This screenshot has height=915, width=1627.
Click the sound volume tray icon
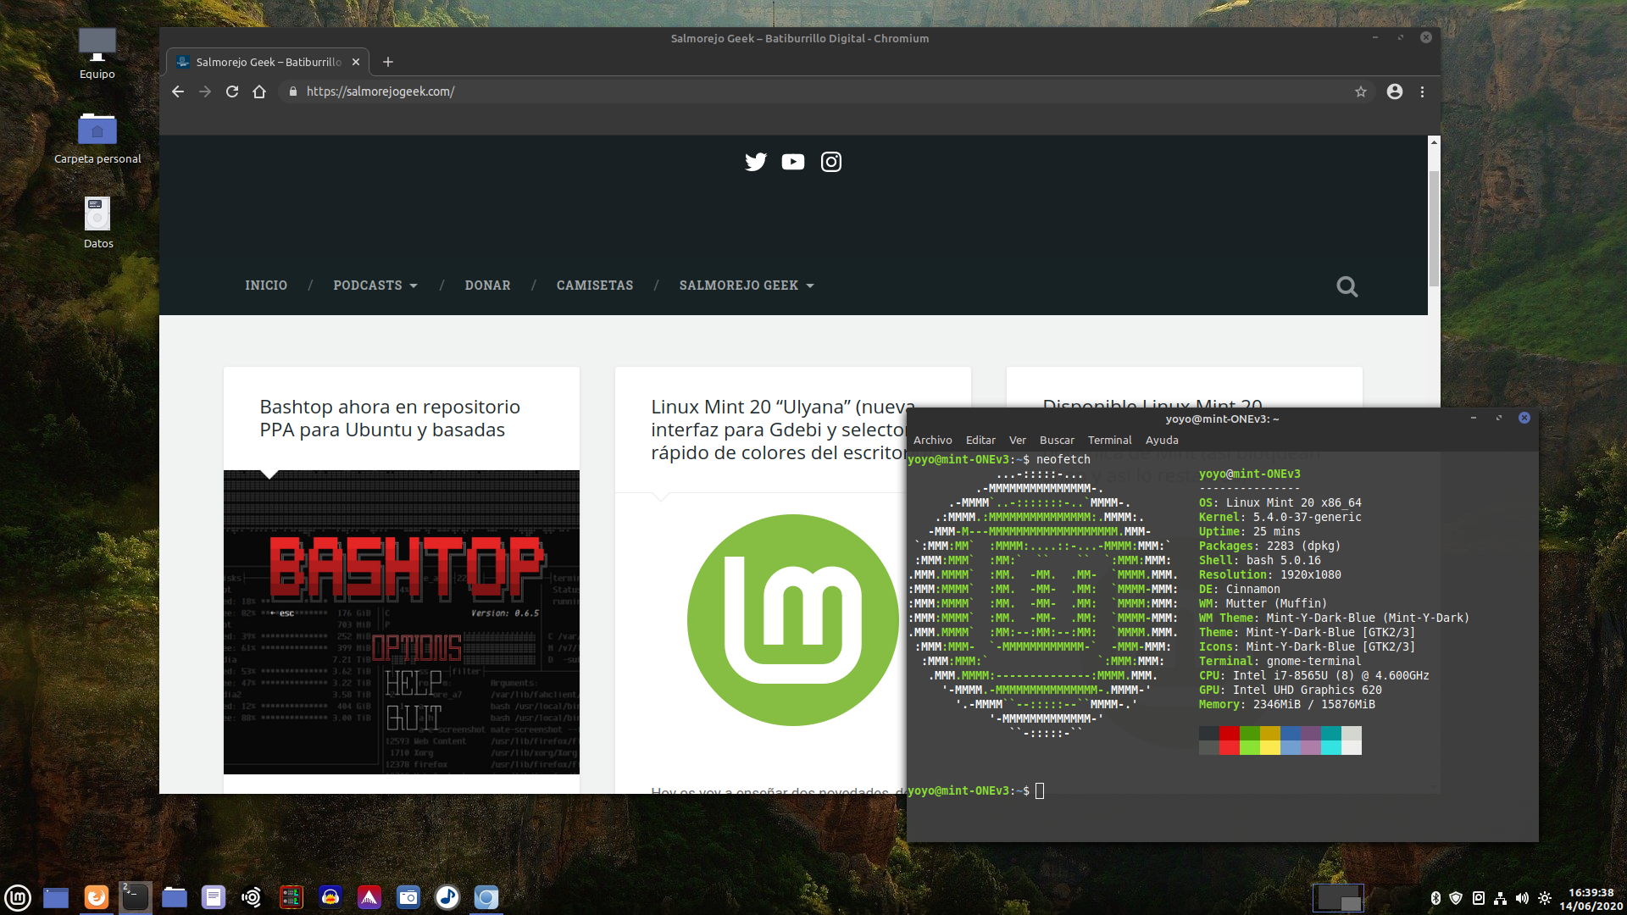[x=1522, y=898]
